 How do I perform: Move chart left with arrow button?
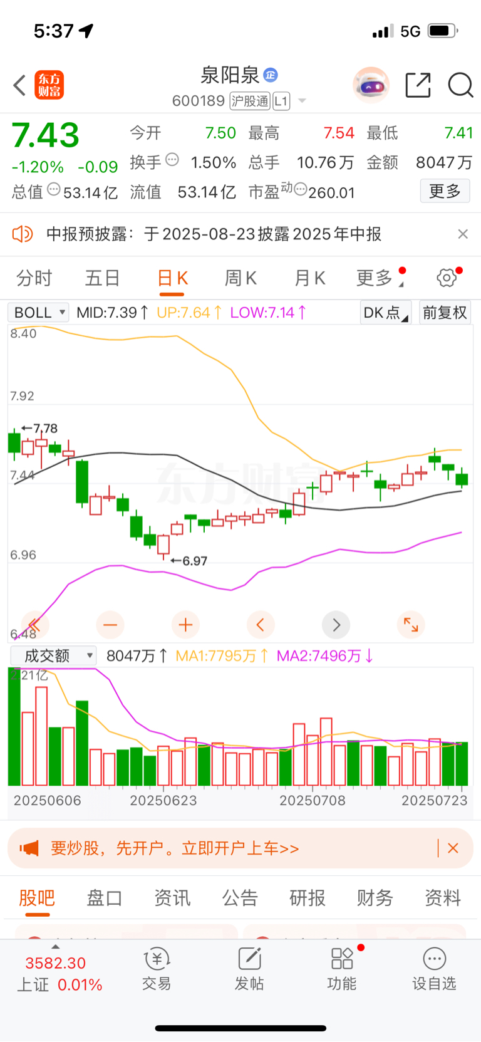261,625
